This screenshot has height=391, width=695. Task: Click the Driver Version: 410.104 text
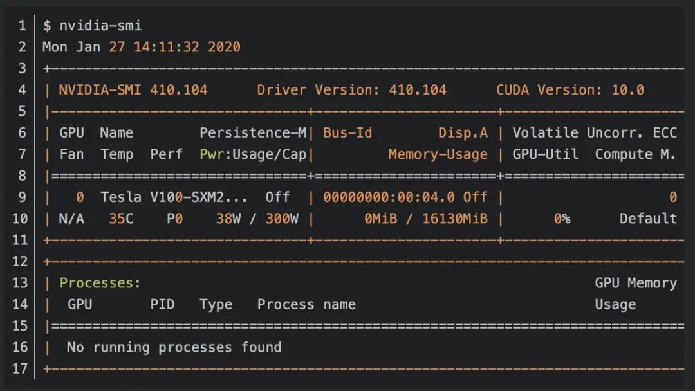point(351,90)
